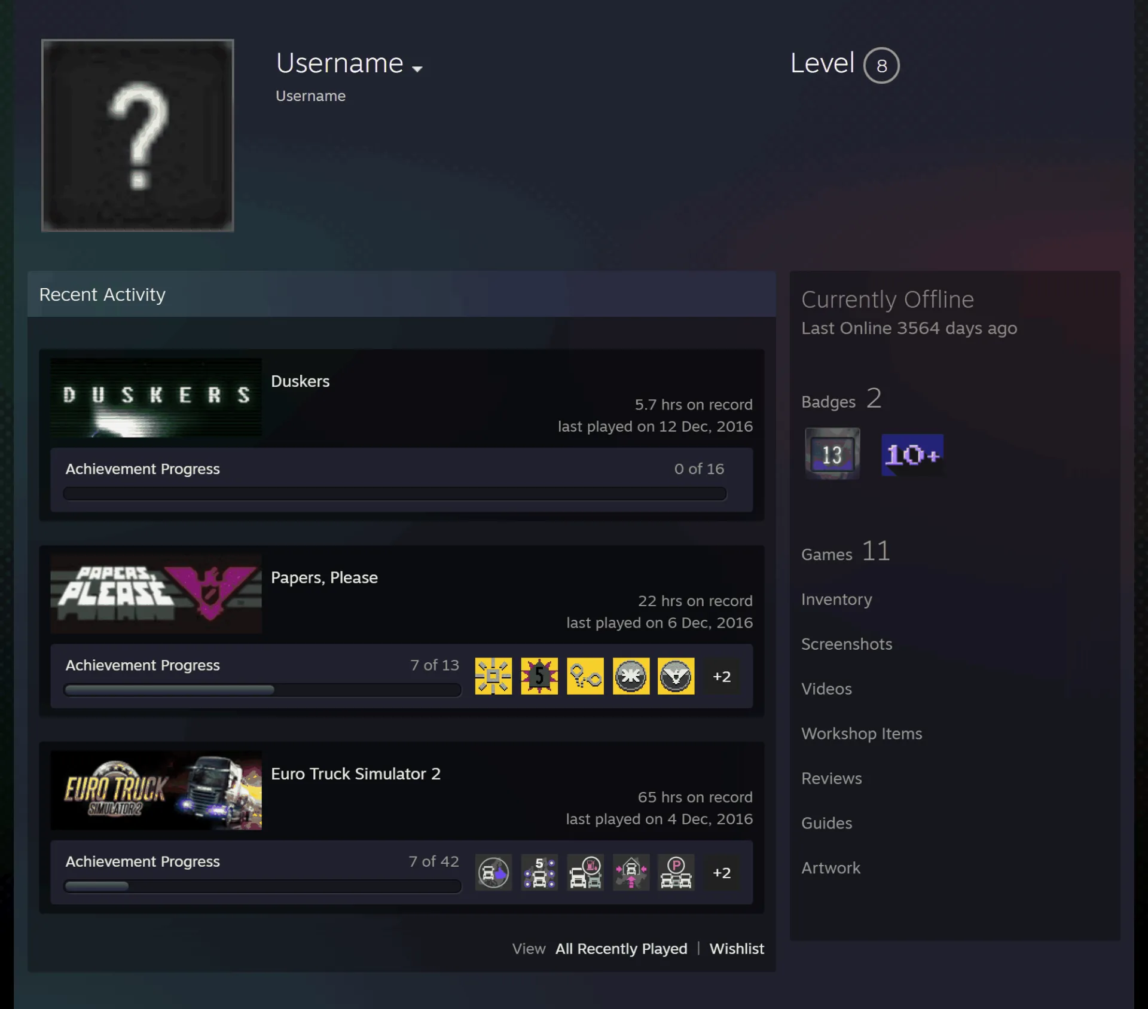1148x1009 pixels.
Task: Show +2 more Euro Truck achievements
Action: click(722, 873)
